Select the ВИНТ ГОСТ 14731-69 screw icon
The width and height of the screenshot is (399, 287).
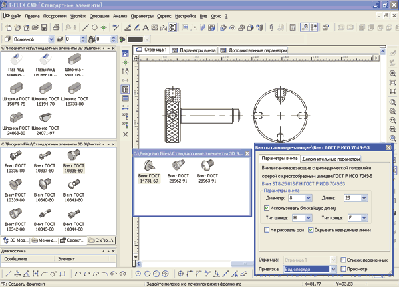pyautogui.click(x=149, y=165)
